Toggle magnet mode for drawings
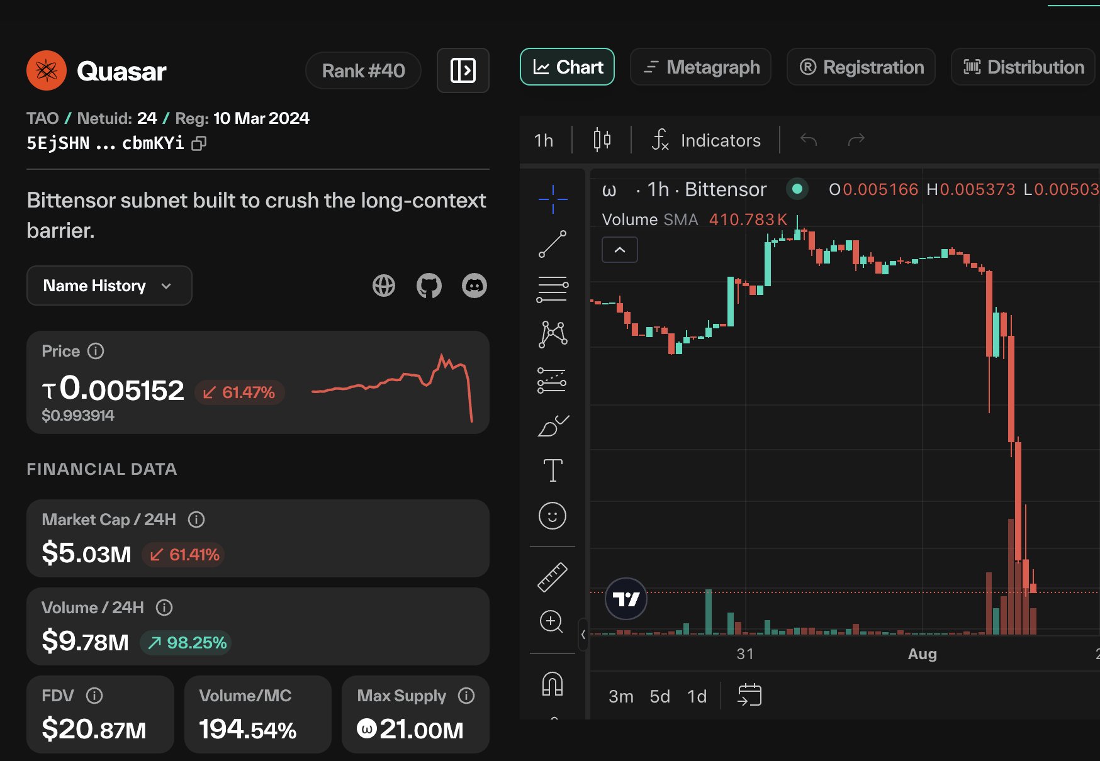This screenshot has height=761, width=1100. pyautogui.click(x=553, y=684)
